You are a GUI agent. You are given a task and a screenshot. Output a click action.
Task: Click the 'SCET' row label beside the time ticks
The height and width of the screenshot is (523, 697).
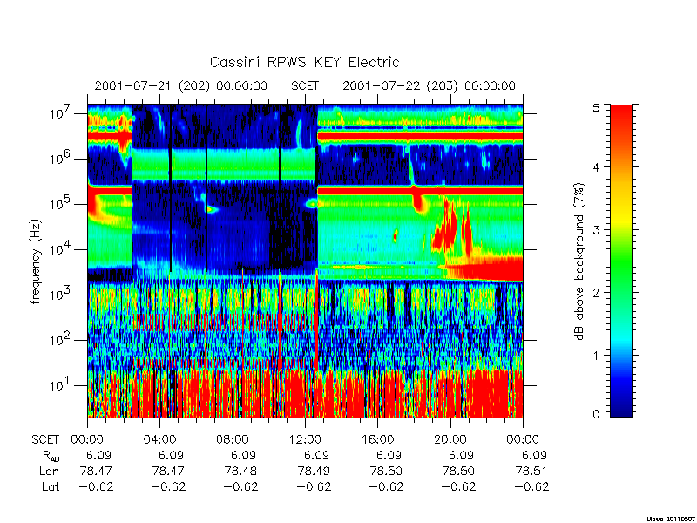coord(45,439)
